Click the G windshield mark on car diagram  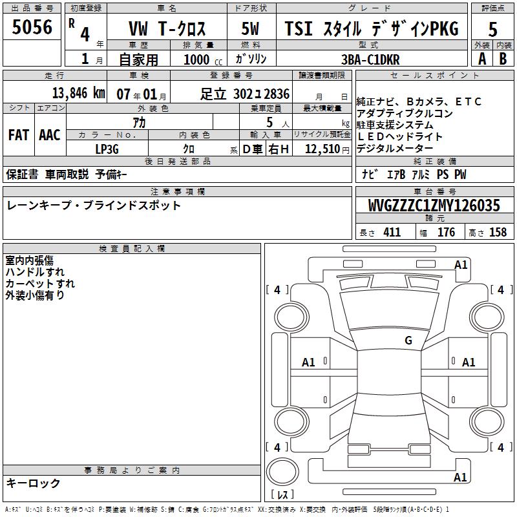[x=408, y=341]
